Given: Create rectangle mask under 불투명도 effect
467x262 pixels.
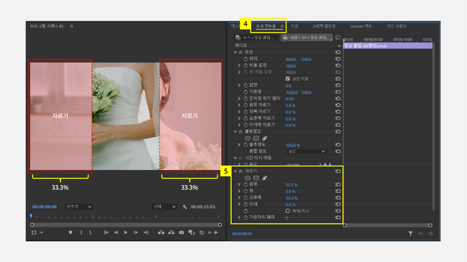Looking at the screenshot, I should tap(256, 138).
